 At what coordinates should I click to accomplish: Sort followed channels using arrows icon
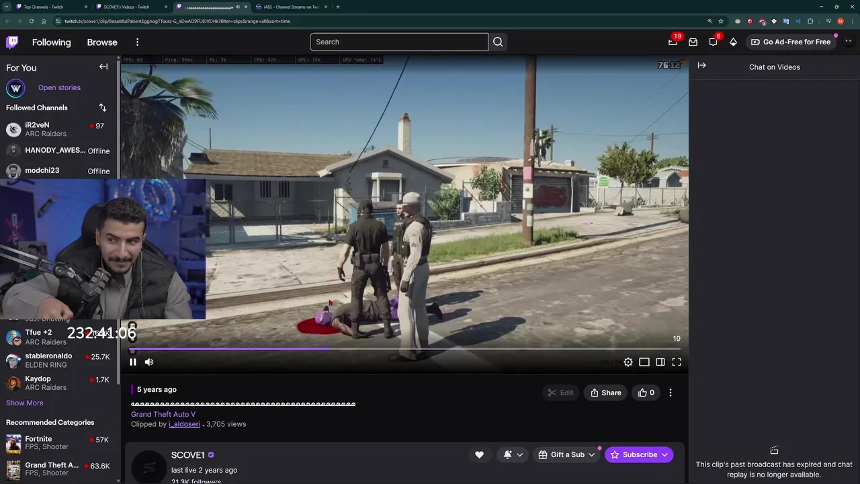tap(102, 108)
